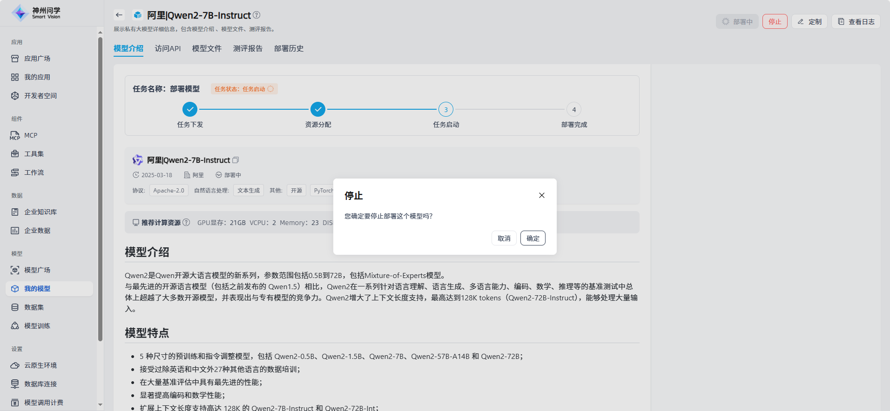Copy model name using copy icon
This screenshot has width=890, height=411.
coord(236,160)
